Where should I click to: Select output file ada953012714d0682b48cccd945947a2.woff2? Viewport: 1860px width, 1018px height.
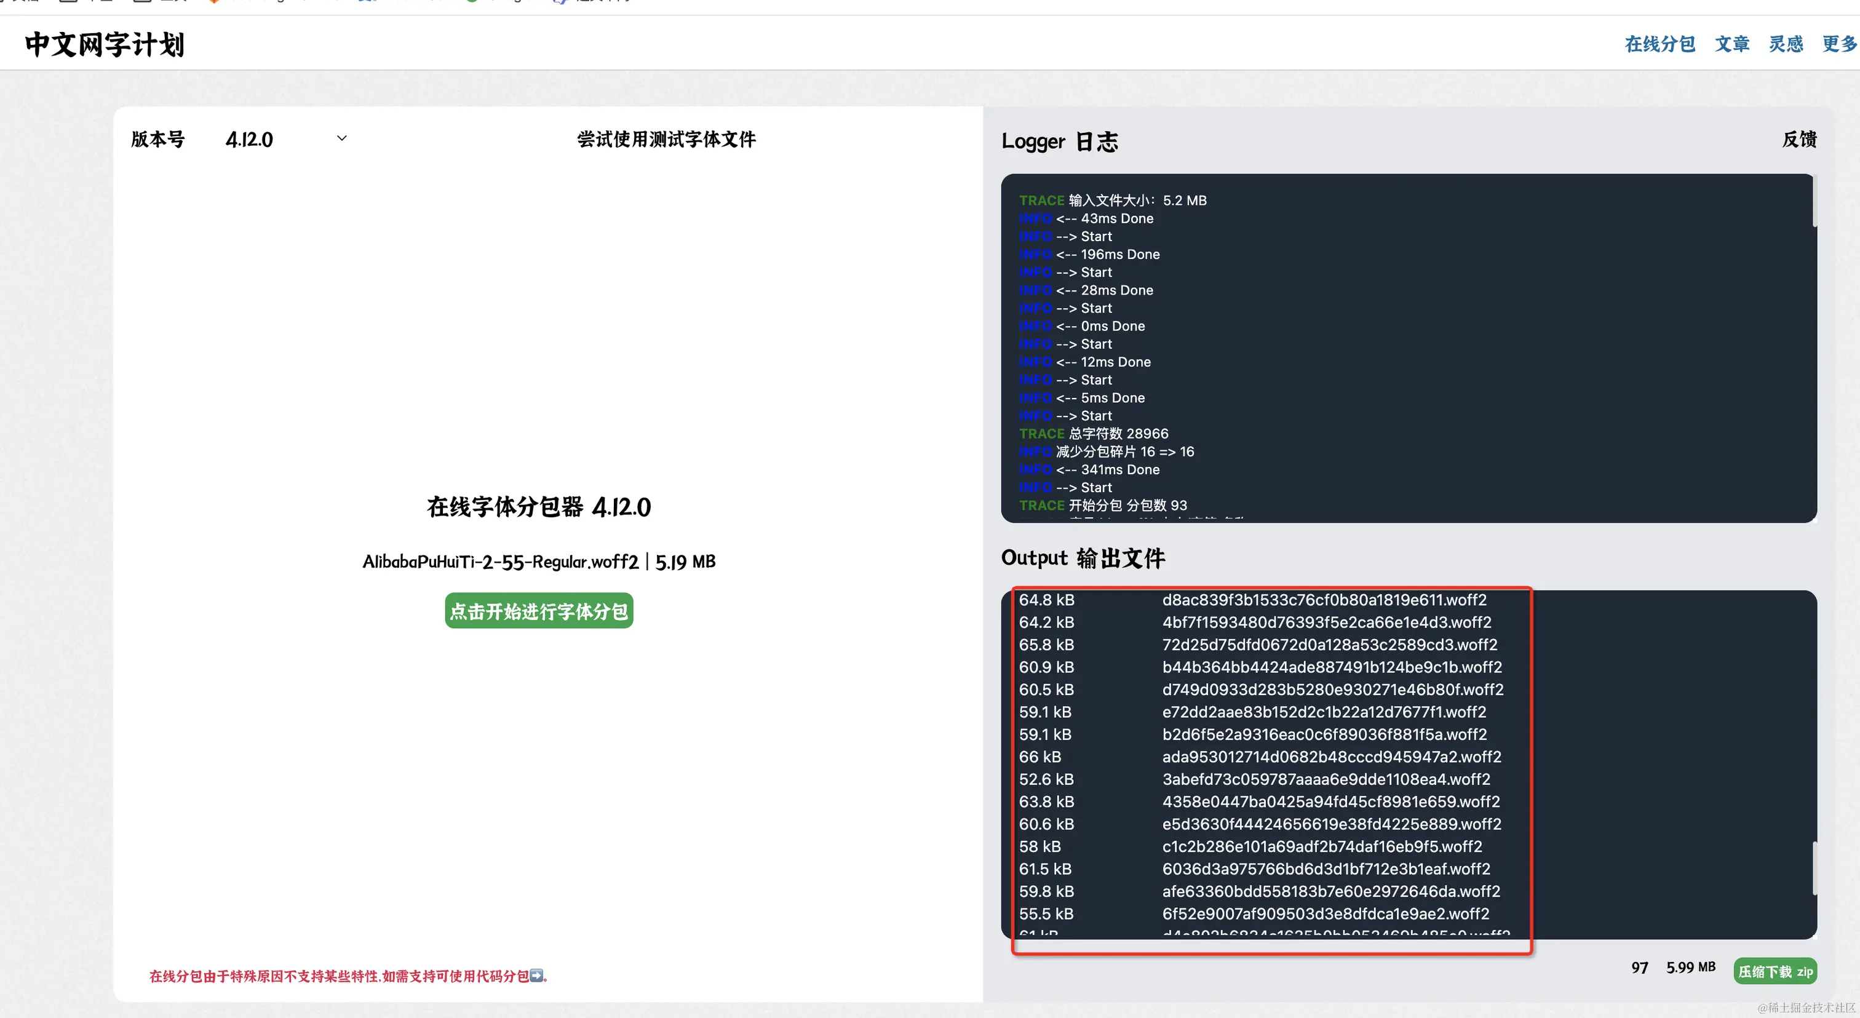1331,757
